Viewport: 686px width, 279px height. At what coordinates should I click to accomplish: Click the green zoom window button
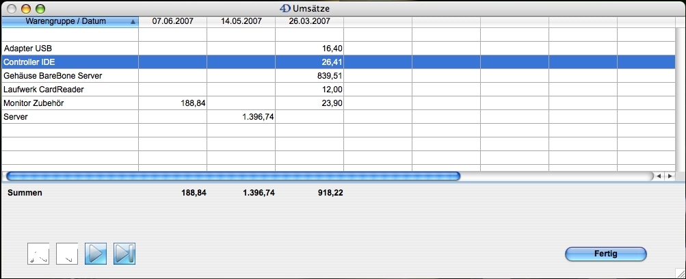pos(40,9)
